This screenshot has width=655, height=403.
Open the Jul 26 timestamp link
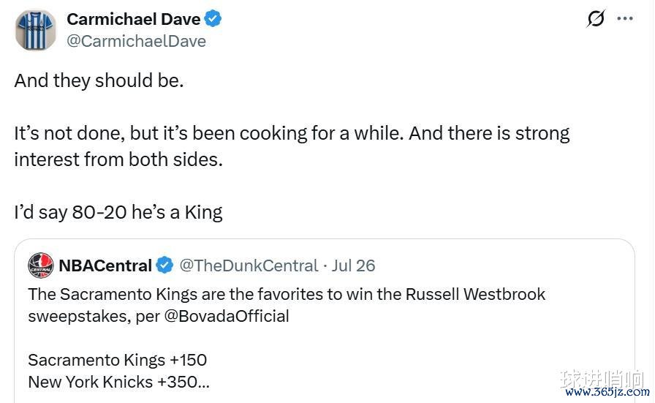(354, 265)
